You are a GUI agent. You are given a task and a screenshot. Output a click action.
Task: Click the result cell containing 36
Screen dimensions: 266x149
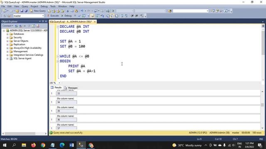tap(66, 120)
